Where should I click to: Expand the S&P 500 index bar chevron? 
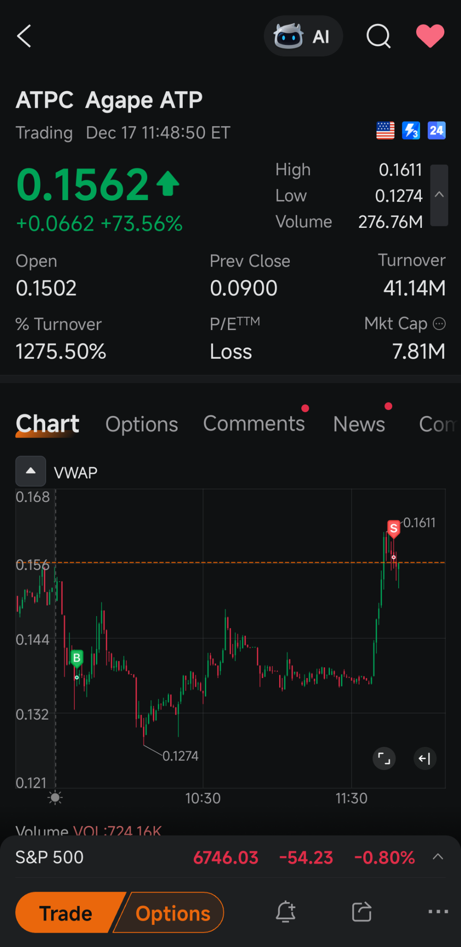point(438,857)
